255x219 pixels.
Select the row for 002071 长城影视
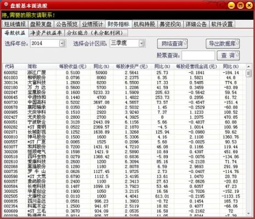click(x=124, y=132)
